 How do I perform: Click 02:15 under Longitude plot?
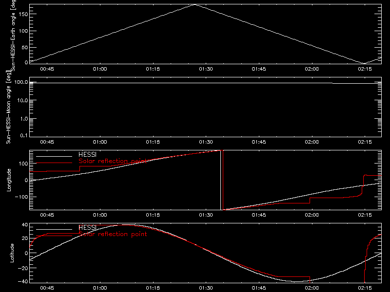pyautogui.click(x=365, y=215)
